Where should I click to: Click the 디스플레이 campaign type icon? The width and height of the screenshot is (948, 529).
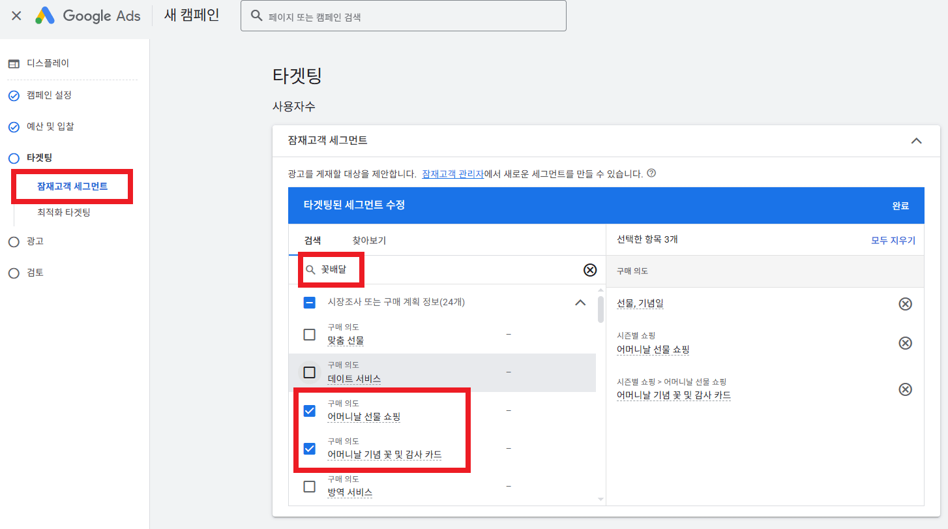14,64
